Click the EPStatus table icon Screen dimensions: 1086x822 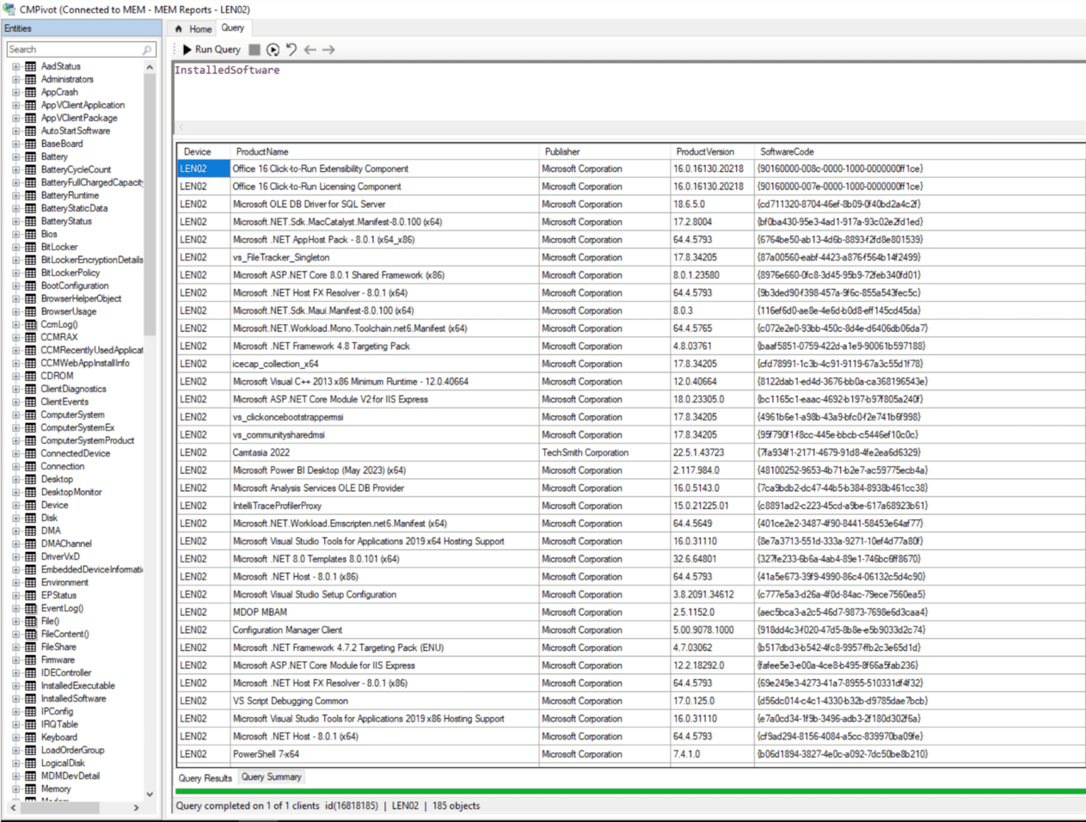pos(30,595)
